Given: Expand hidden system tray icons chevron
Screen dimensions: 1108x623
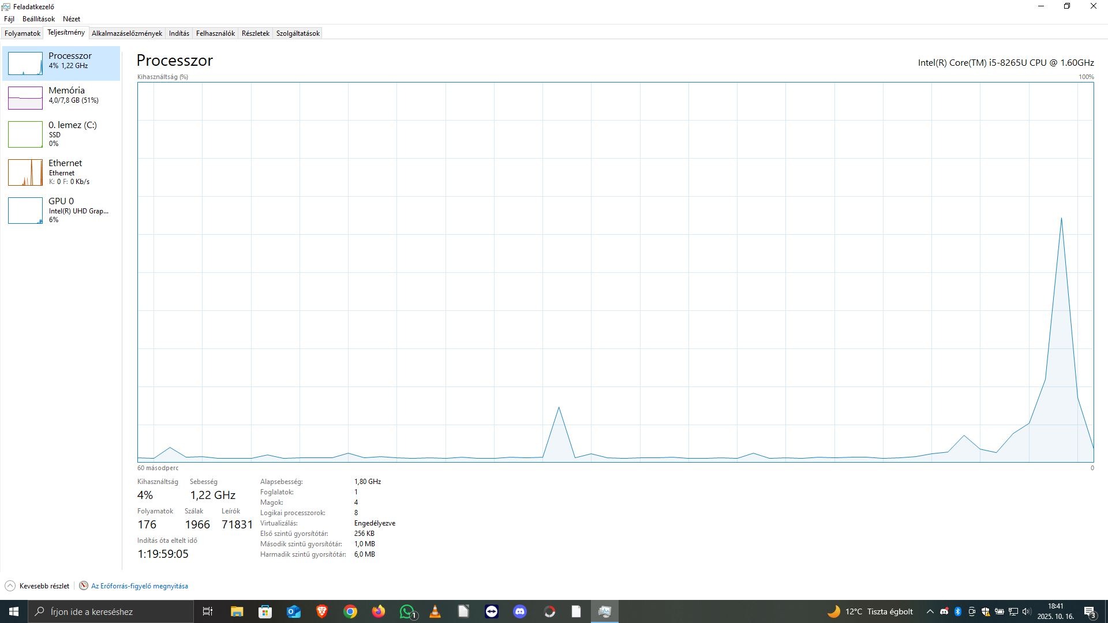Looking at the screenshot, I should coord(930,611).
